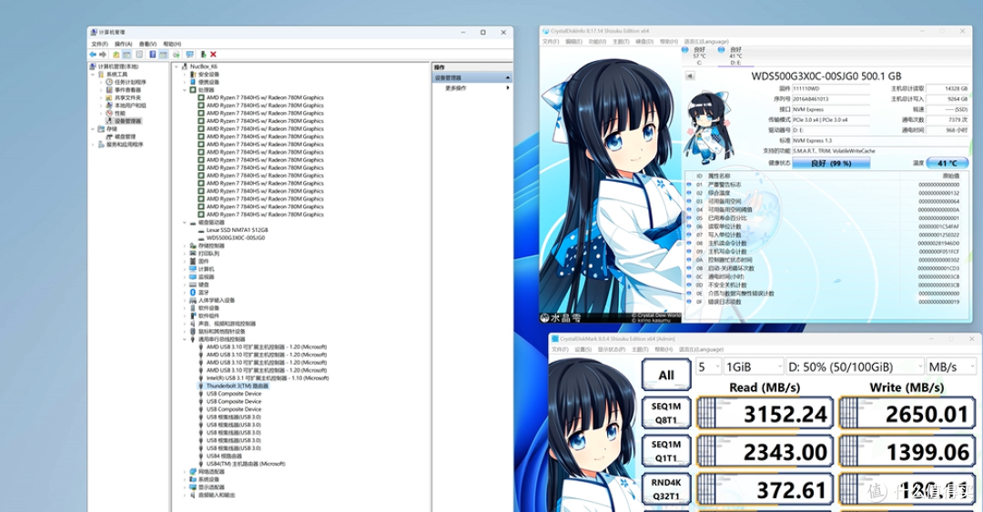
Task: Select Intel(R) USB 3.1 host controller entry
Action: point(268,378)
